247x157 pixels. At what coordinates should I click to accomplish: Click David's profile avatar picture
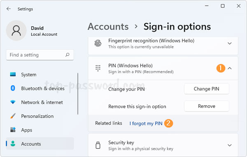16,30
